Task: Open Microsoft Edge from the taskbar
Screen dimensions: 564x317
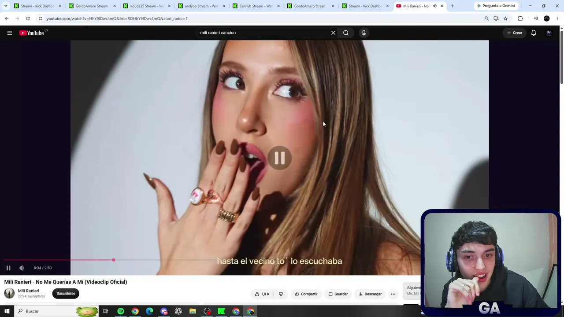Action: coord(149,311)
